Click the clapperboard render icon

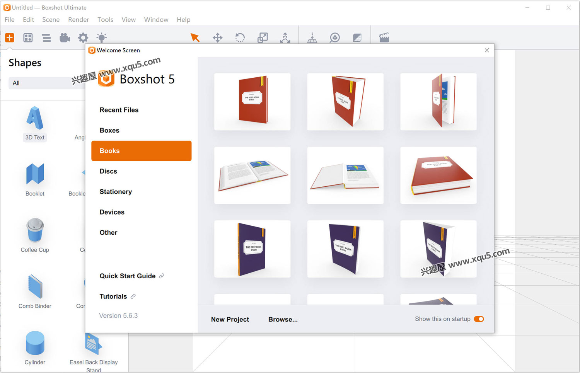point(384,37)
